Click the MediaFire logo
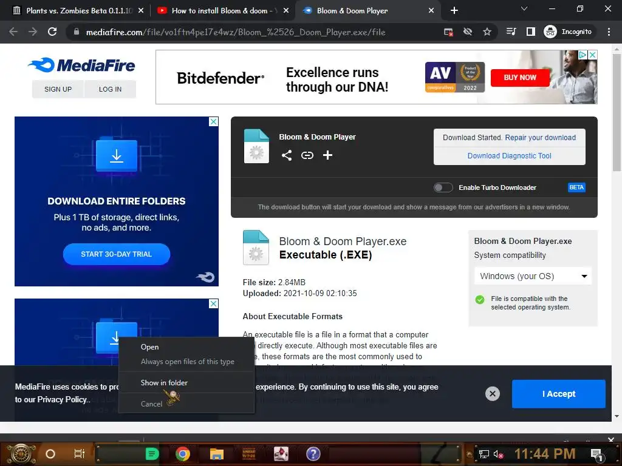Screen dimensions: 622x466 point(82,65)
